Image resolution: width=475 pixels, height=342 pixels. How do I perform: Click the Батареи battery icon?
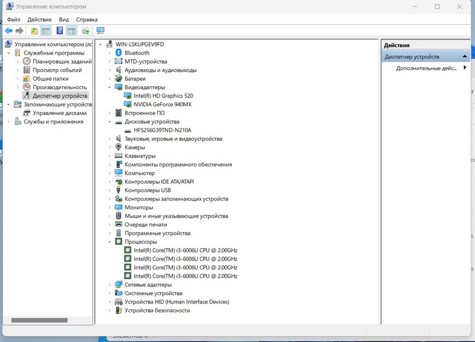tap(119, 79)
